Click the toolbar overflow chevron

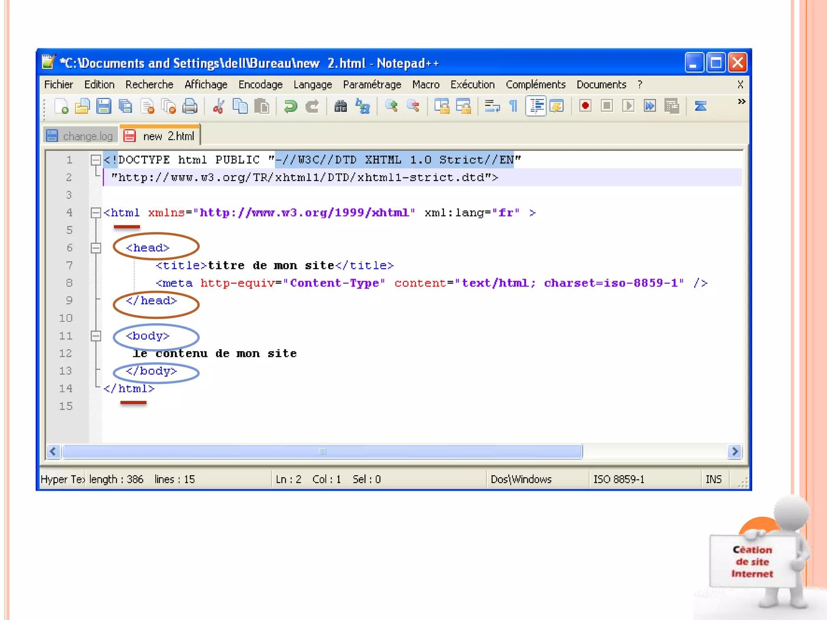click(741, 101)
